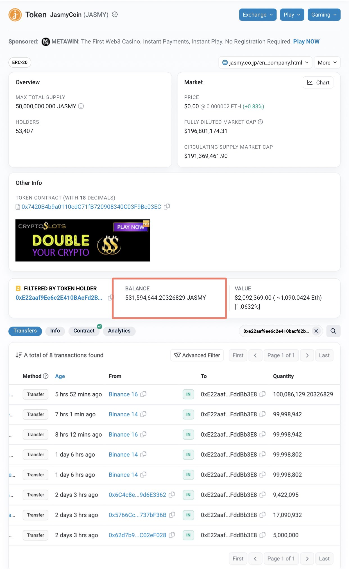Copy 0x62d7b9...C02eF028 sender address
The height and width of the screenshot is (569, 349).
point(172,535)
